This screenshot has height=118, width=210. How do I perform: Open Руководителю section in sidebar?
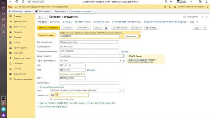(20, 21)
